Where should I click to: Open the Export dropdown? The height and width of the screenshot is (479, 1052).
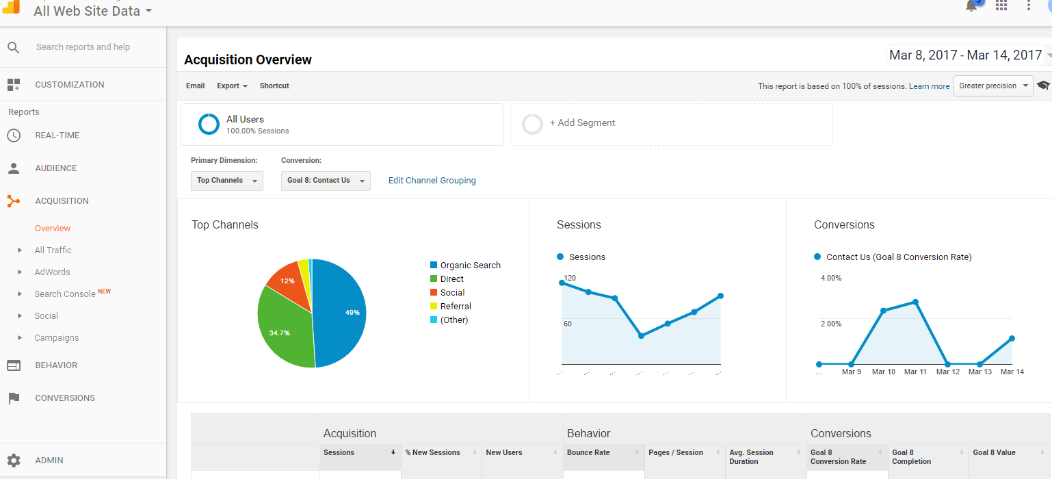[232, 86]
